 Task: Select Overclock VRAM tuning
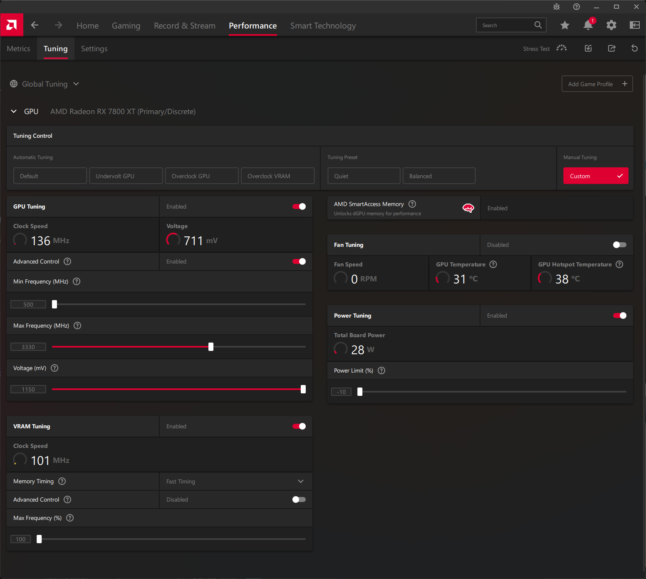(x=278, y=176)
